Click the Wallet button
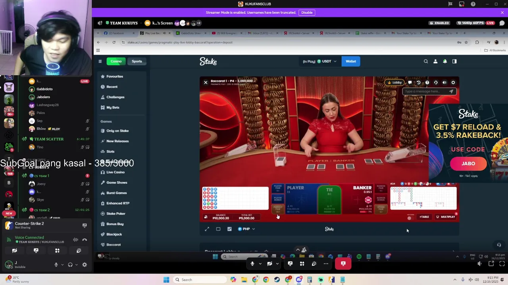508x285 pixels. point(351,61)
